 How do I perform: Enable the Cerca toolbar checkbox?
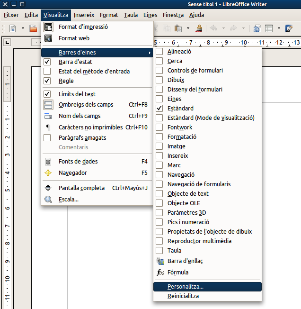pyautogui.click(x=159, y=61)
